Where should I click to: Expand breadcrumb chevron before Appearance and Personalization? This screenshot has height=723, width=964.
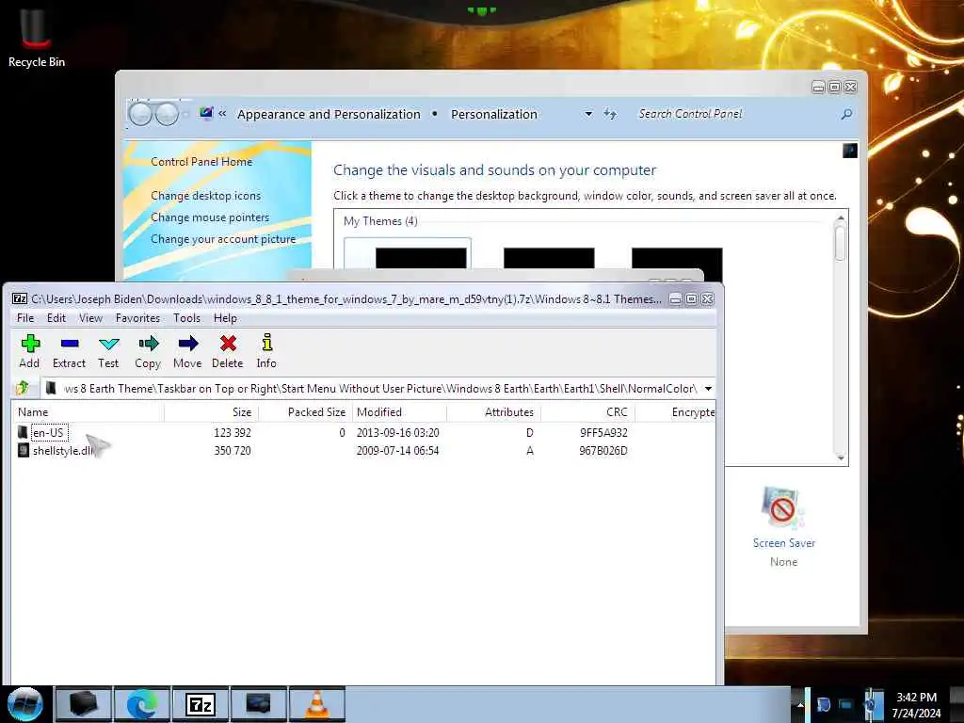(222, 114)
